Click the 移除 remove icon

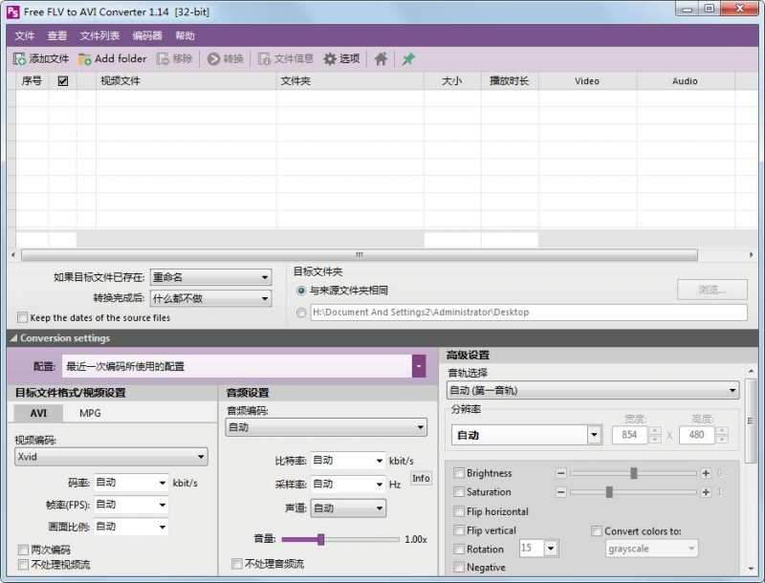(x=163, y=58)
